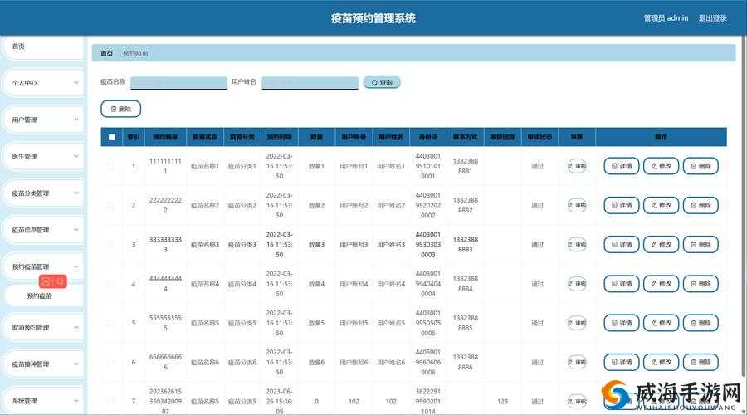
Task: Open 详情 for row 1111111111
Action: pyautogui.click(x=621, y=166)
